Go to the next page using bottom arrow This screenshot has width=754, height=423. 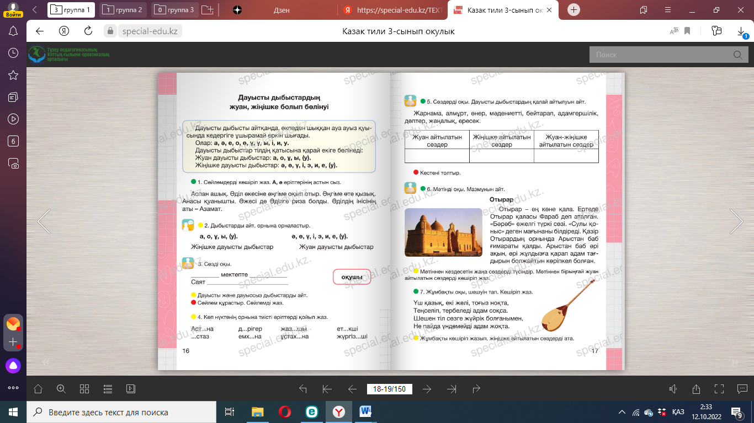(x=427, y=389)
